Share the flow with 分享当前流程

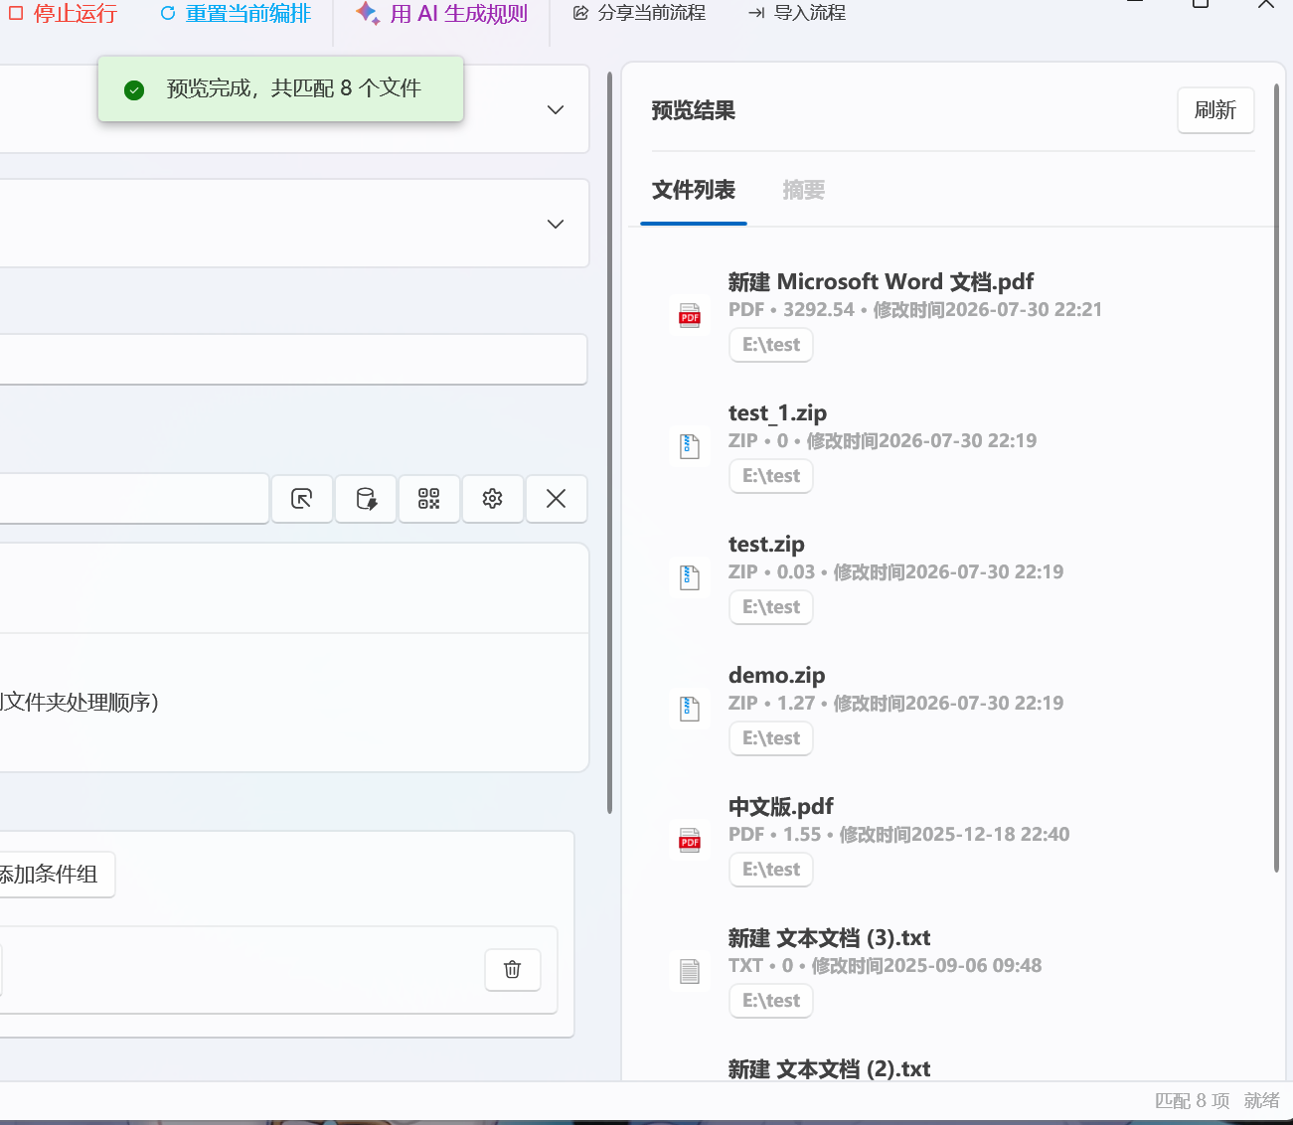tap(639, 13)
